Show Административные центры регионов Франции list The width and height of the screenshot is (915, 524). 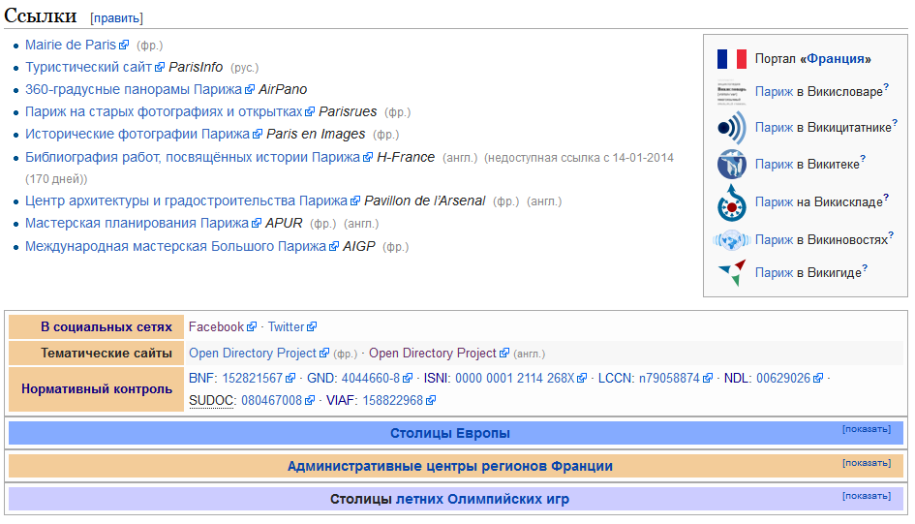(866, 463)
